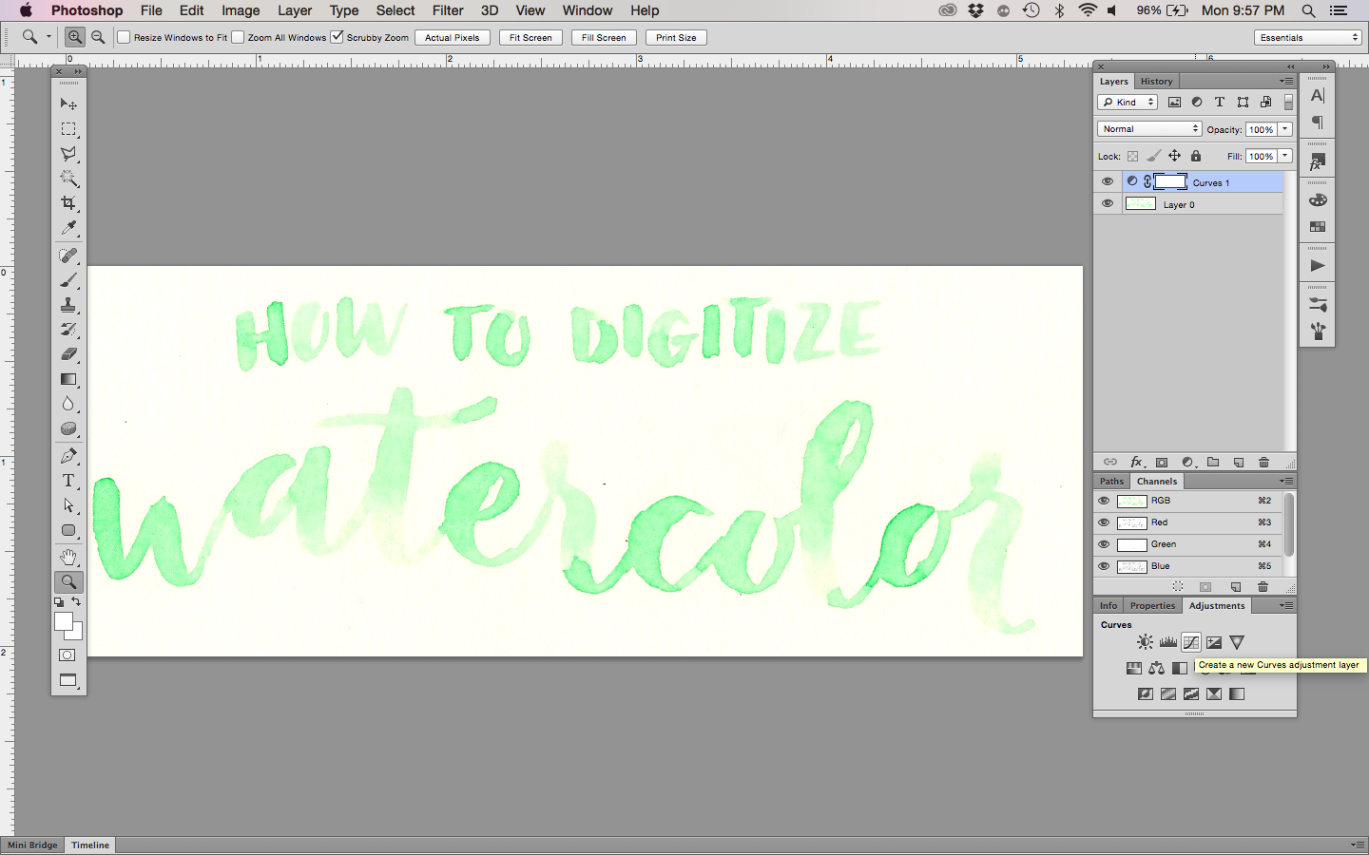Select the Magic Wand tool
This screenshot has width=1369, height=855.
pos(68,179)
